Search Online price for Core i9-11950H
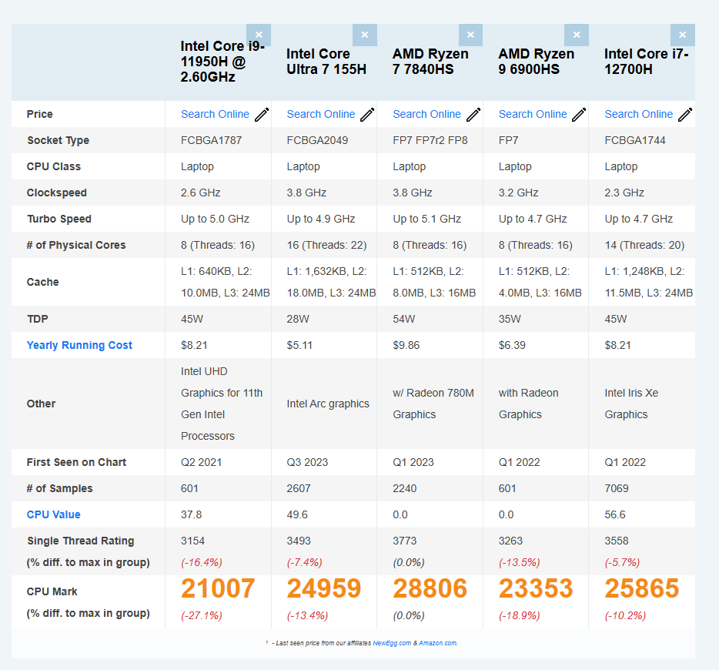The width and height of the screenshot is (719, 670). 215,114
